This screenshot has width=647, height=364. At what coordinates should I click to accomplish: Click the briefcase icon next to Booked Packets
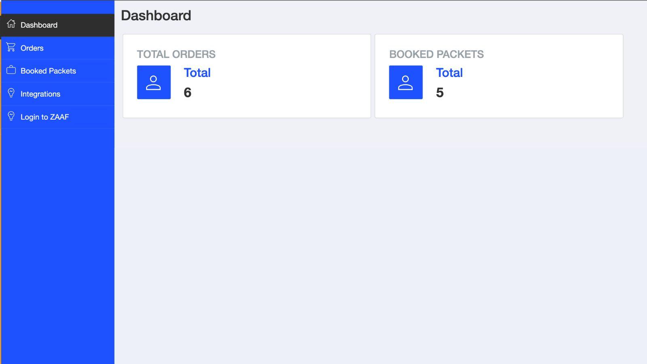11,70
